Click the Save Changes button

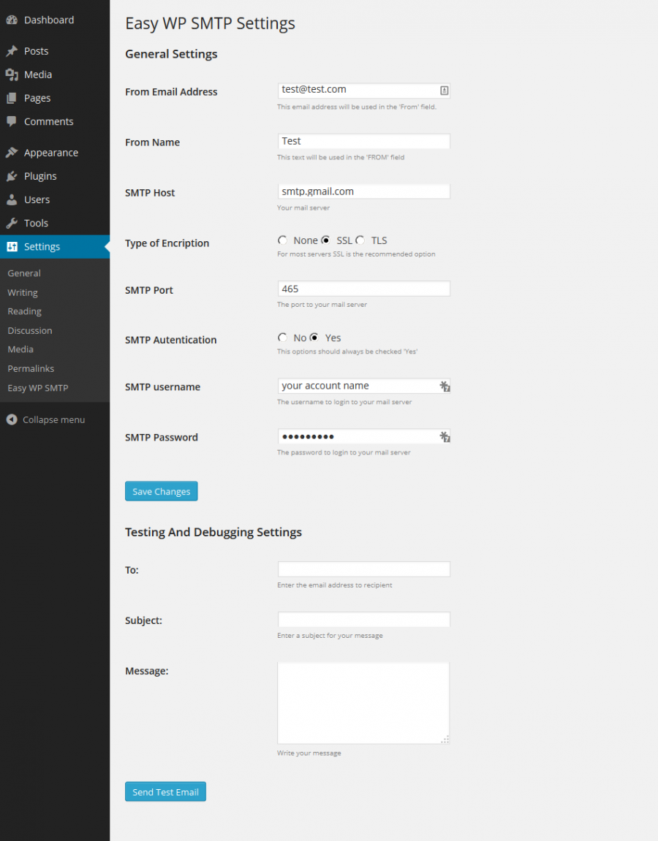coord(161,491)
